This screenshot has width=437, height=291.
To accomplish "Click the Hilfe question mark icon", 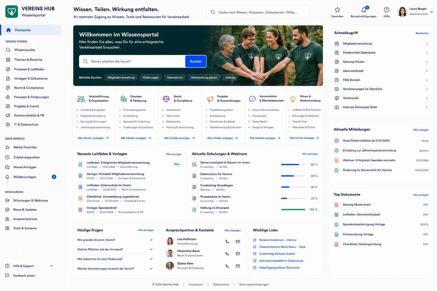I will coord(386,10).
